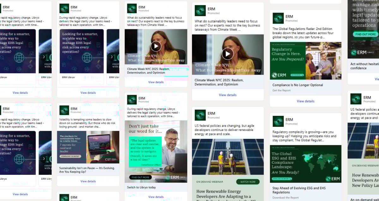Click solar panel image above On Demand Webinar label
Image resolution: width=379 pixels, height=201 pixels.
point(228,157)
